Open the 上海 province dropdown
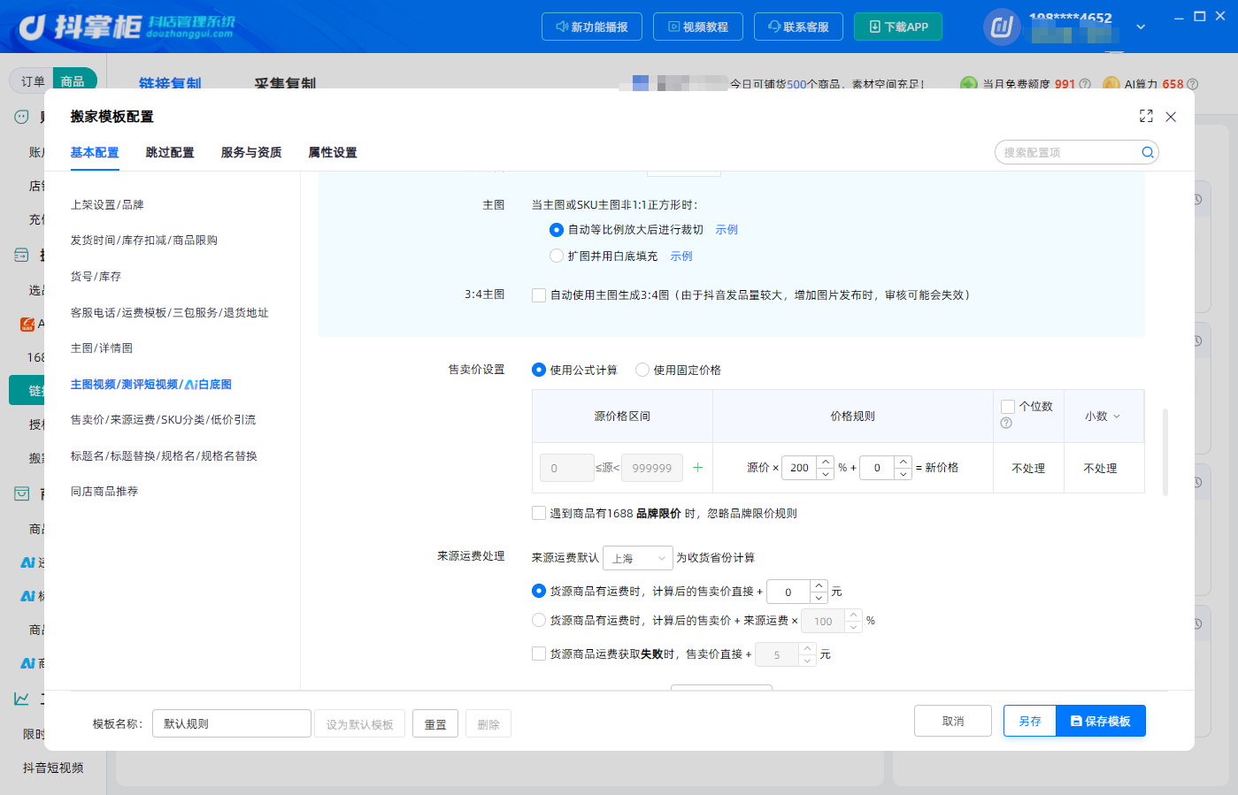This screenshot has height=795, width=1238. (x=638, y=558)
